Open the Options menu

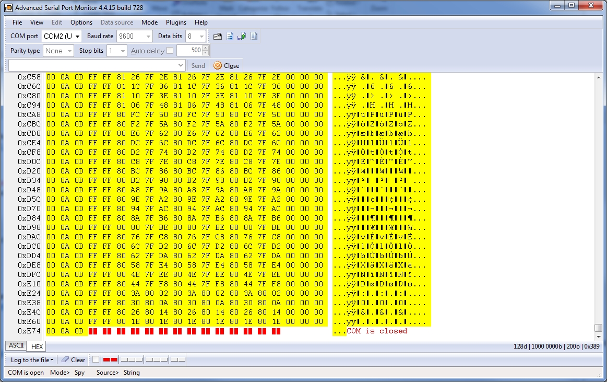[81, 22]
